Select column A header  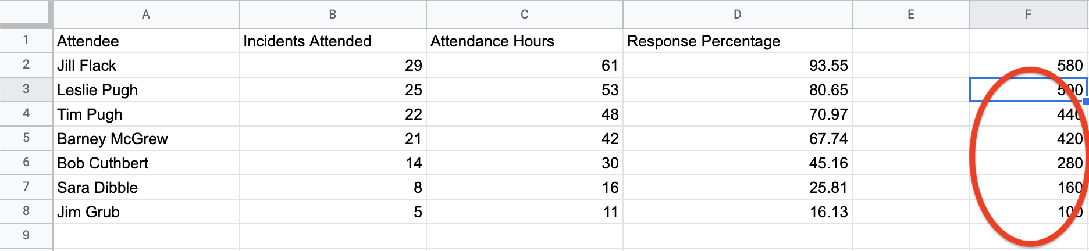pyautogui.click(x=145, y=15)
